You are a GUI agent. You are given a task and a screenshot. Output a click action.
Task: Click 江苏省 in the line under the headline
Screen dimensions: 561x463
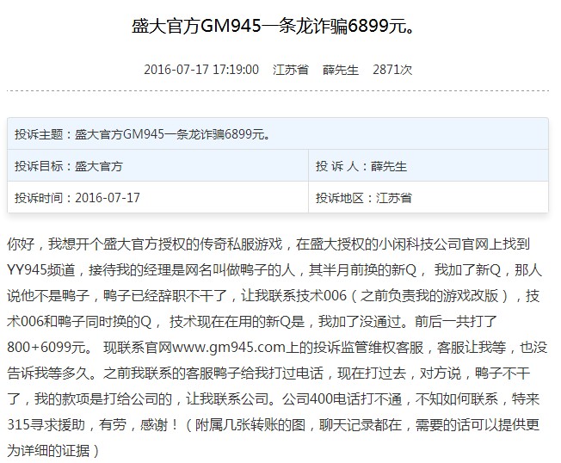point(290,70)
